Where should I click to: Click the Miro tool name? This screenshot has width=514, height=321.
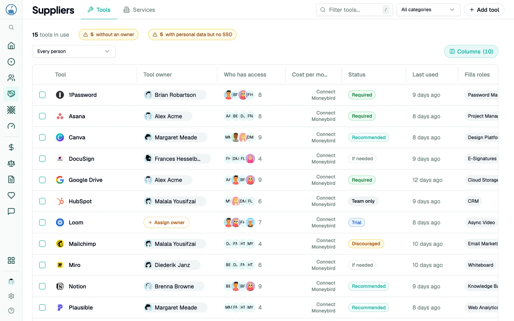point(74,265)
